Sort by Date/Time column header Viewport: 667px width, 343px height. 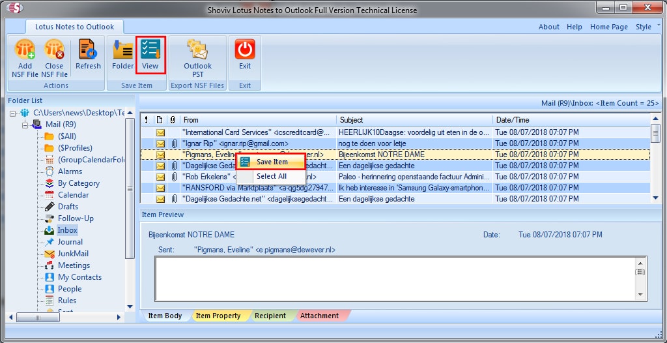[x=571, y=120]
